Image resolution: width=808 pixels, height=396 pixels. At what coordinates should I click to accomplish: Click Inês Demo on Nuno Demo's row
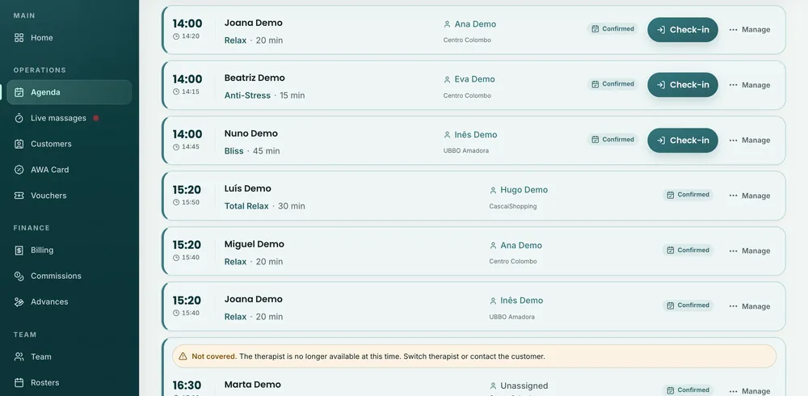click(476, 135)
